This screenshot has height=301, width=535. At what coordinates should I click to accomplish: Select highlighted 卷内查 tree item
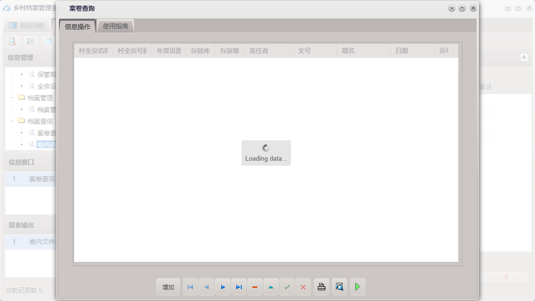(x=46, y=145)
